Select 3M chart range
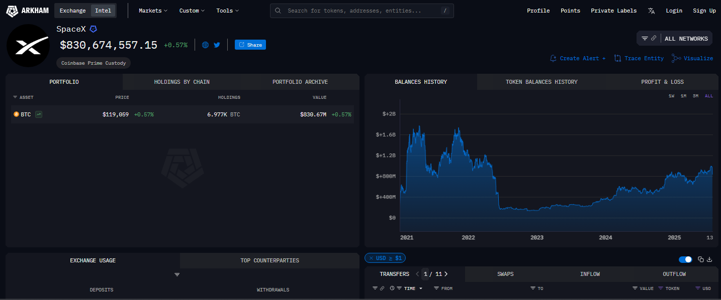The height and width of the screenshot is (300, 721). click(x=695, y=96)
